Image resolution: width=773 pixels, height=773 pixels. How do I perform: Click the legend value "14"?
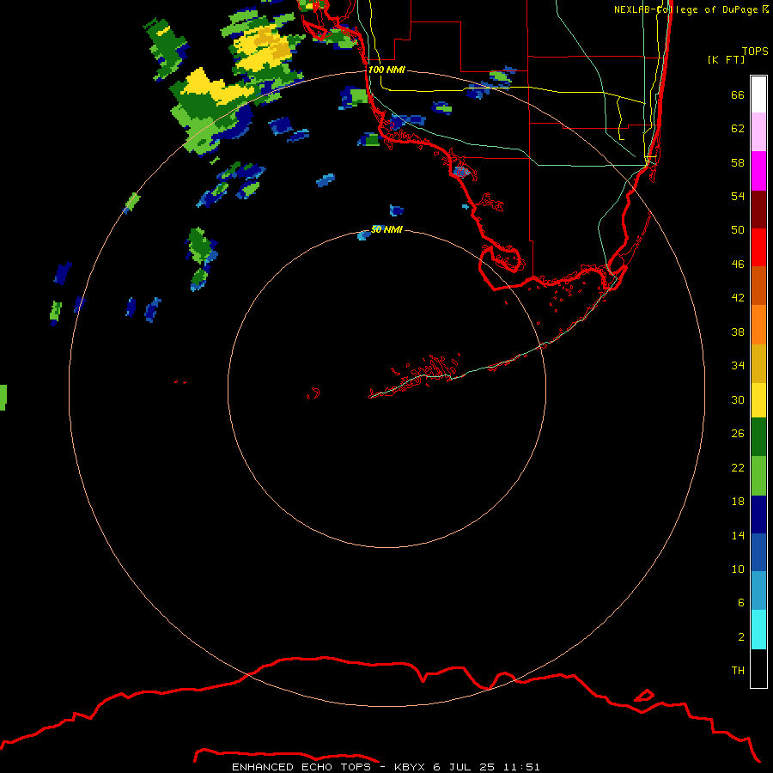point(738,535)
